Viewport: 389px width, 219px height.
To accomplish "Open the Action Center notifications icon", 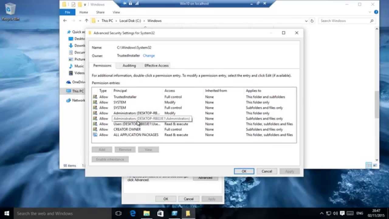I will (x=342, y=214).
